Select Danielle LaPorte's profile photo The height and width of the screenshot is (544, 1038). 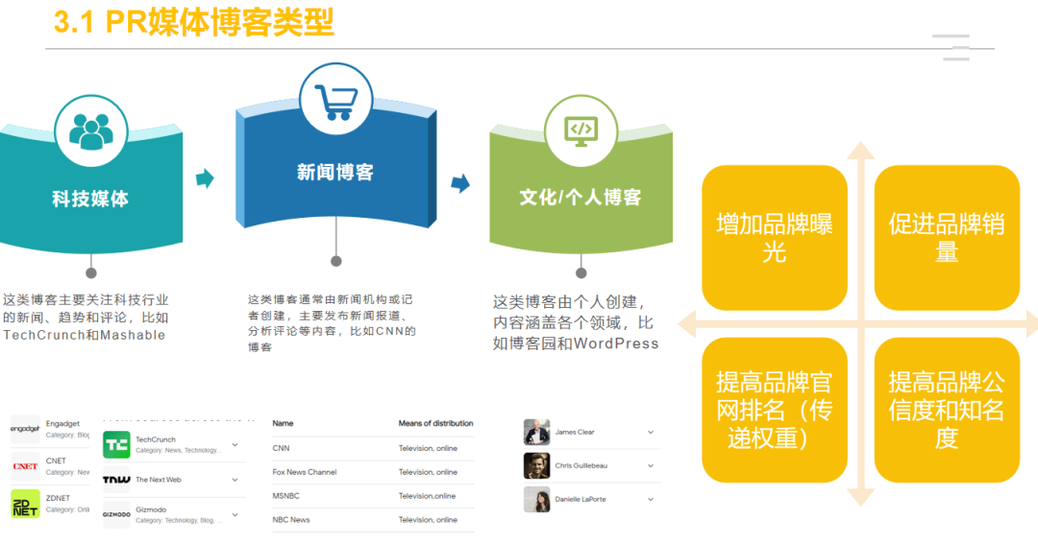(537, 500)
